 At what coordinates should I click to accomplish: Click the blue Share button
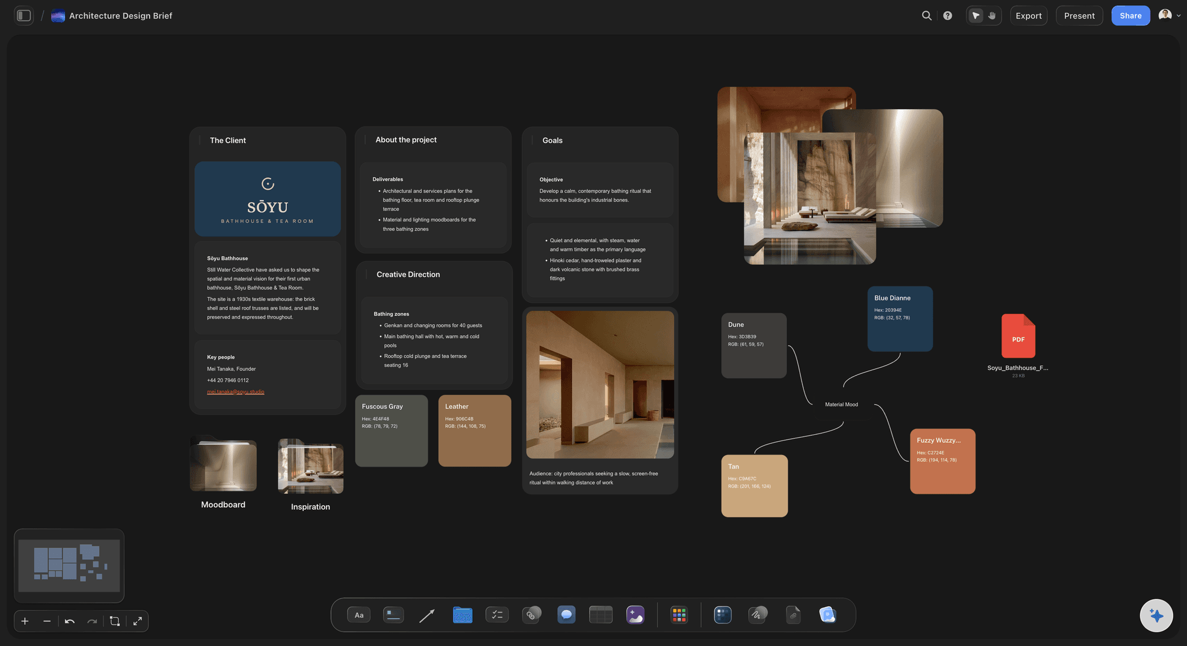click(x=1131, y=16)
